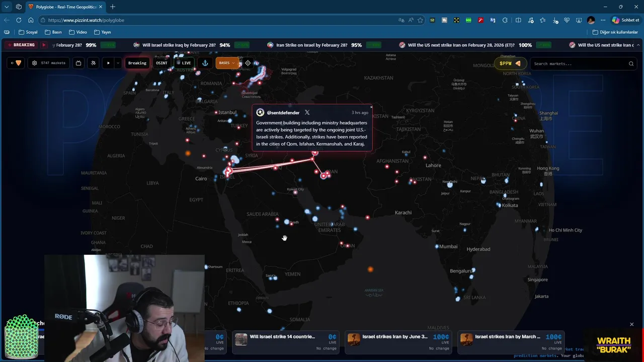Open the Sosyal bookmarks folder
This screenshot has height=362, width=644.
tap(28, 32)
